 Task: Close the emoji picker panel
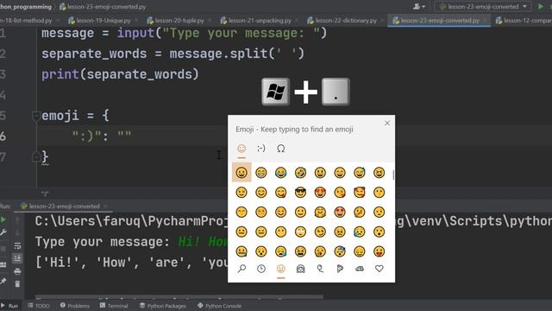tap(387, 123)
